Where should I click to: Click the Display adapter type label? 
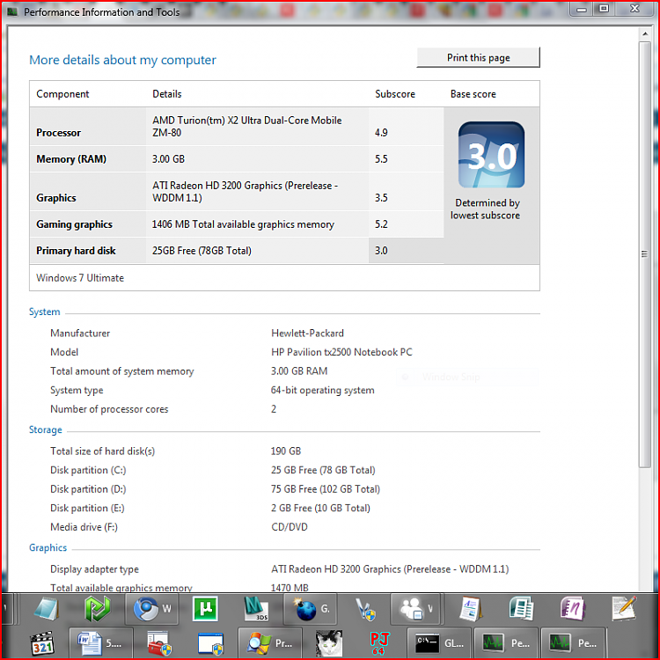click(94, 569)
